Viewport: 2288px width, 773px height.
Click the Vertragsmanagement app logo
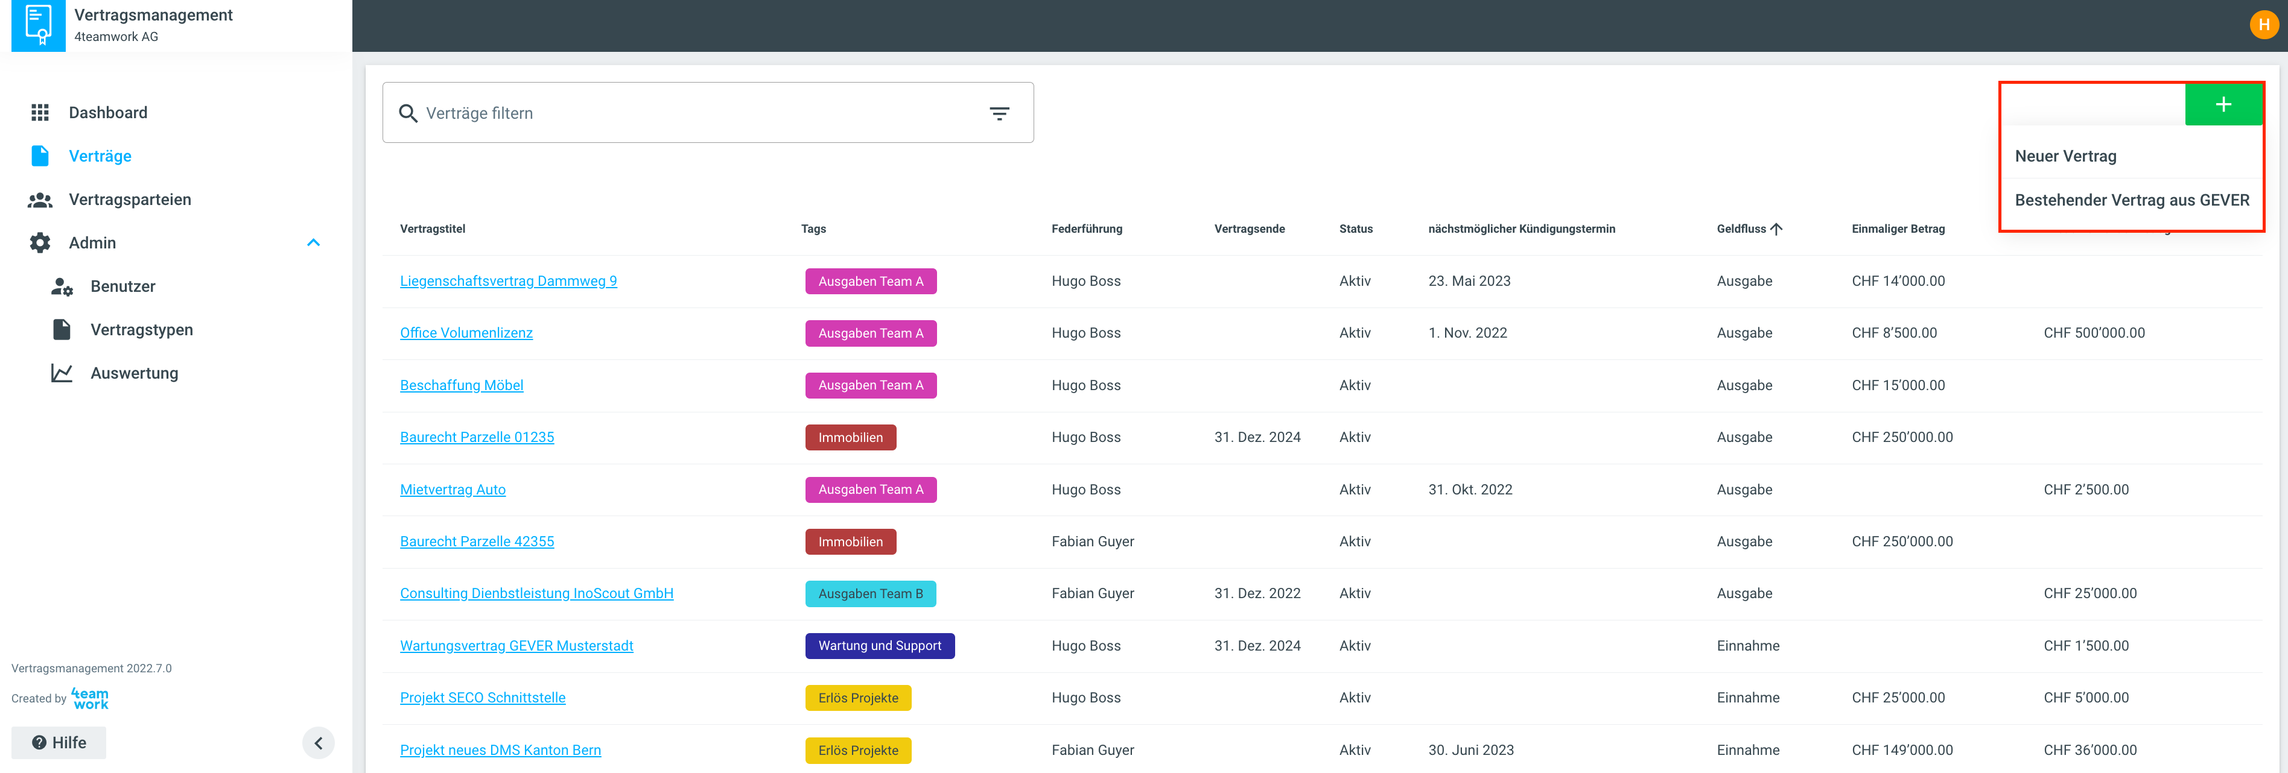click(38, 25)
